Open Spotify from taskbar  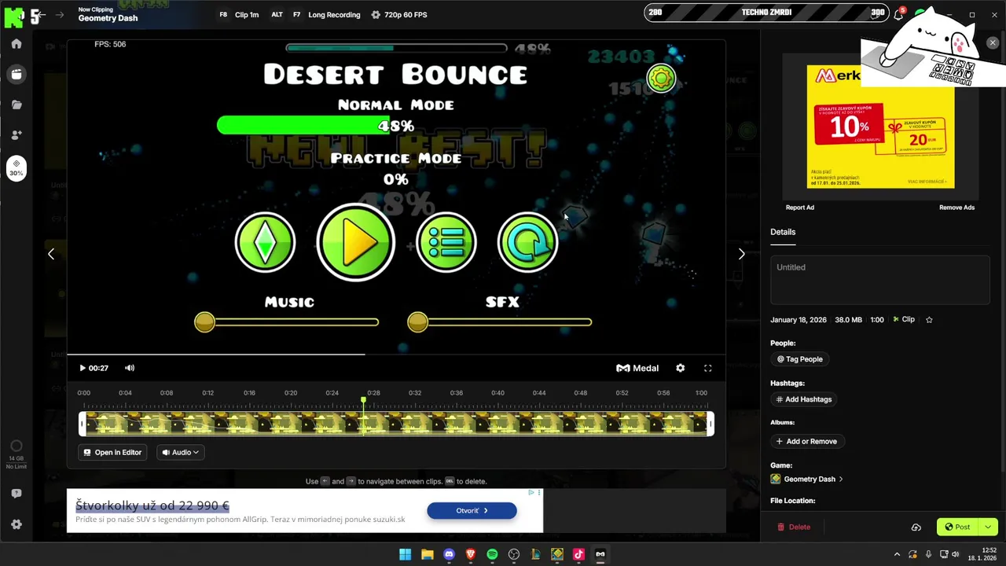click(492, 554)
